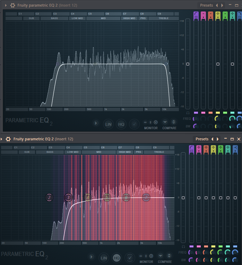This screenshot has width=242, height=265.
Task: Go to previous preset in bottom window
Action: pos(213,139)
